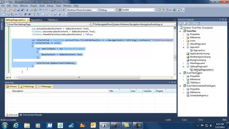Viewport: 229px width, 129px height.
Task: Open the File menu
Action: click(3, 6)
